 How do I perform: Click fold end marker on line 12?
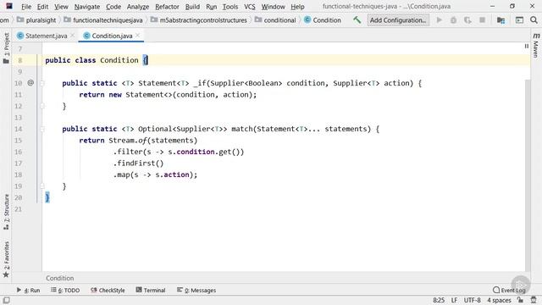point(42,106)
